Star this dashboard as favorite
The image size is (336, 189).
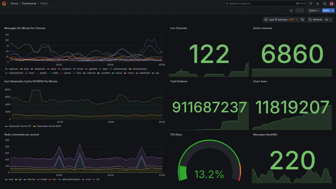291,10
